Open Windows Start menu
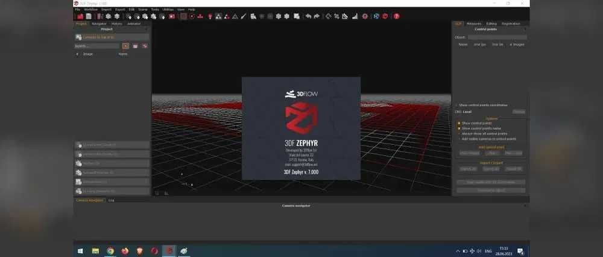The width and height of the screenshot is (603, 257). coord(80,251)
